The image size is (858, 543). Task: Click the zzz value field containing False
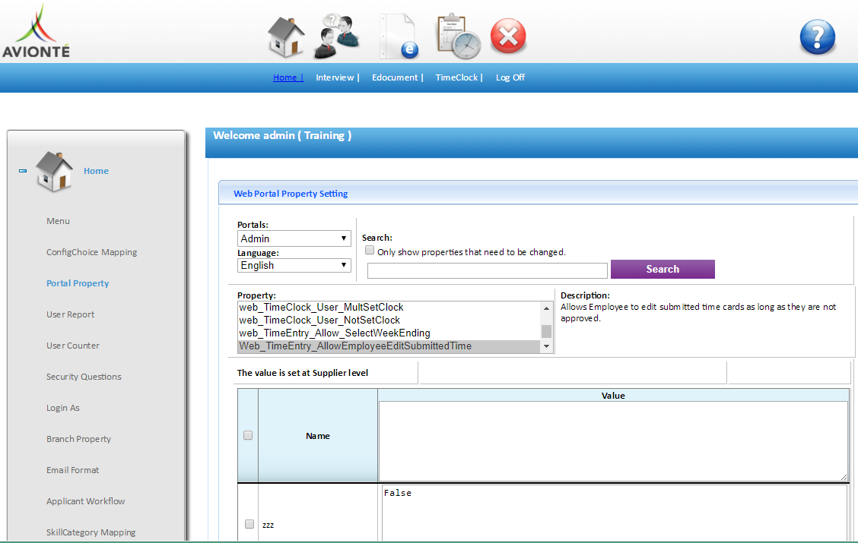[x=614, y=513]
